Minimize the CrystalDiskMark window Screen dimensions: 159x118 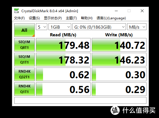(x=116, y=11)
